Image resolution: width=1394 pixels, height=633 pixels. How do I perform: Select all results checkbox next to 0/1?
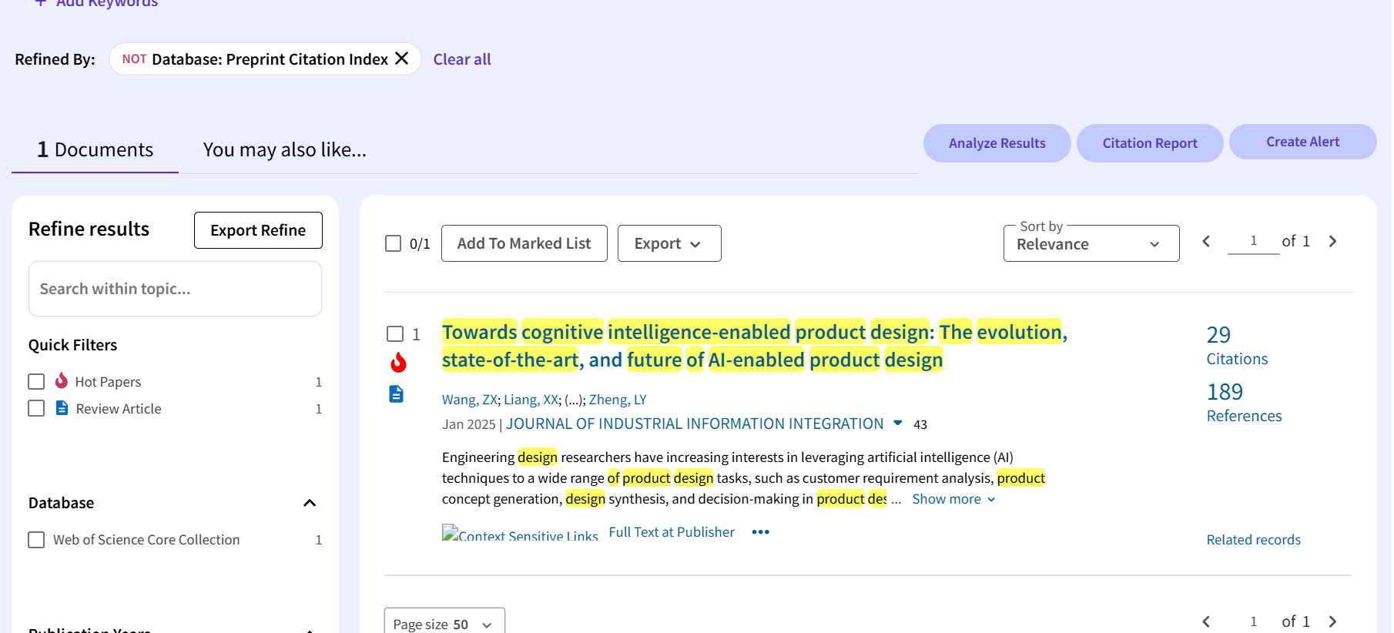point(393,243)
